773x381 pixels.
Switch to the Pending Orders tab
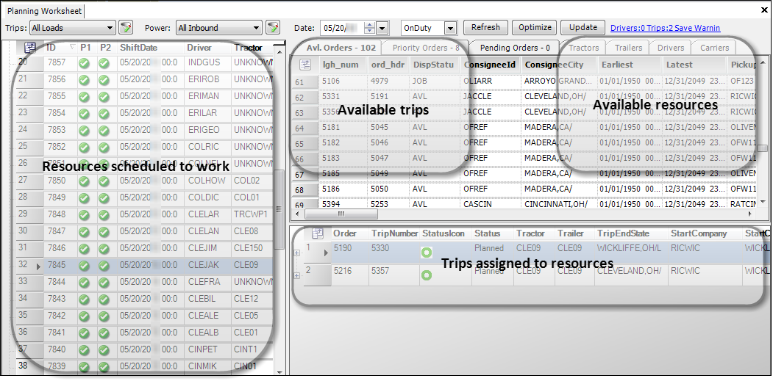(515, 48)
